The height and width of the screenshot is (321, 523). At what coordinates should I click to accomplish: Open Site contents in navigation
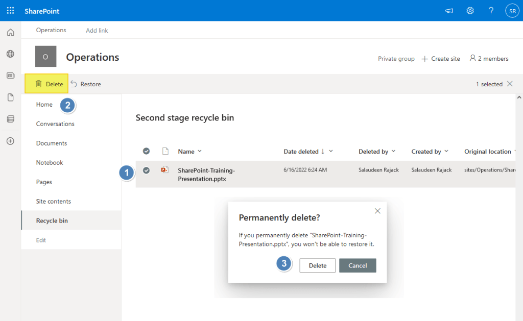[53, 201]
